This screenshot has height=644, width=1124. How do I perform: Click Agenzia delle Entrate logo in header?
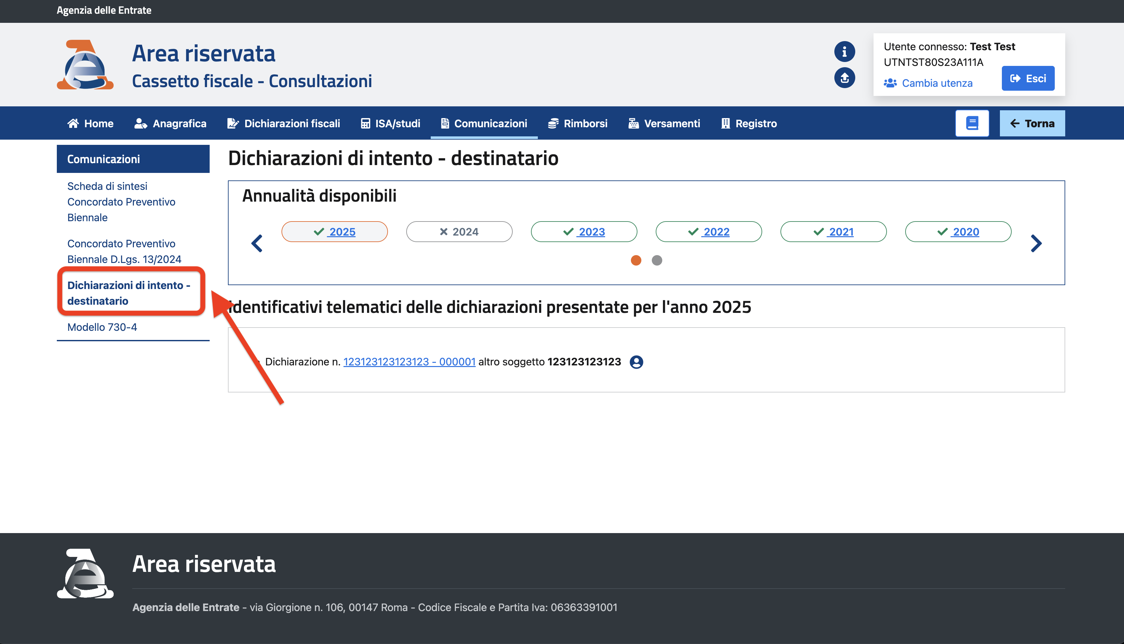tap(85, 65)
